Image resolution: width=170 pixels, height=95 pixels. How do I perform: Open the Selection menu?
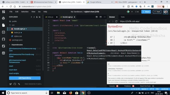click(x=25, y=12)
